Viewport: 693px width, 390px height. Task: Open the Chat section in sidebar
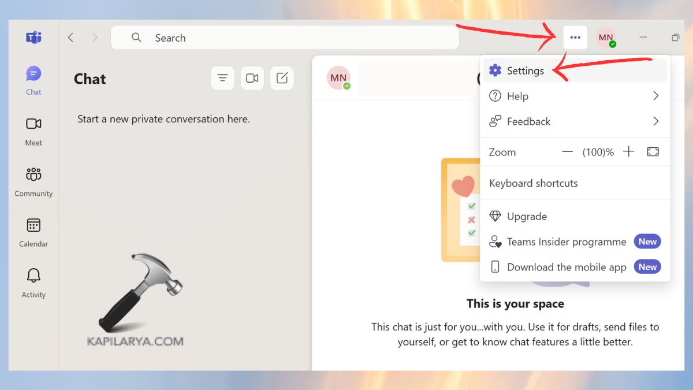click(33, 78)
